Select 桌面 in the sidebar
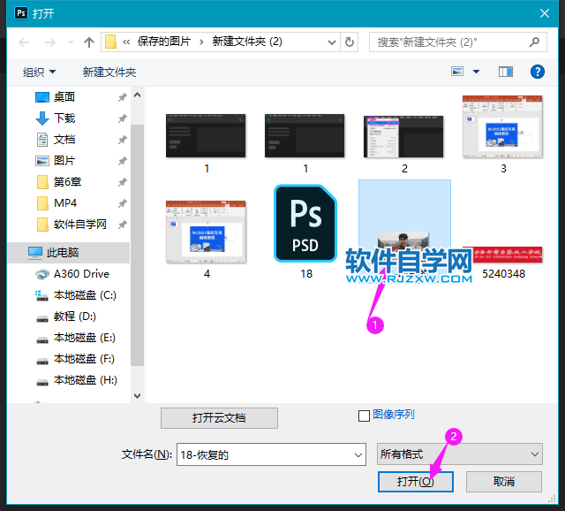 tap(64, 96)
